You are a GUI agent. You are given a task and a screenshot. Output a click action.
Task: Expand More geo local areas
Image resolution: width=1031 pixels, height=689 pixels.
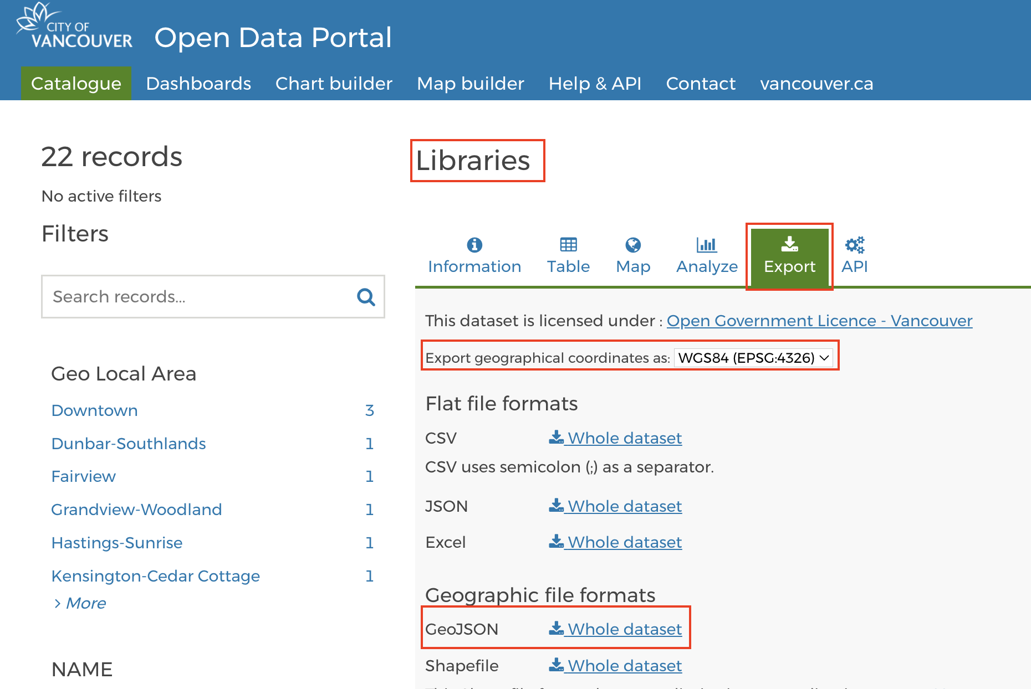(80, 603)
